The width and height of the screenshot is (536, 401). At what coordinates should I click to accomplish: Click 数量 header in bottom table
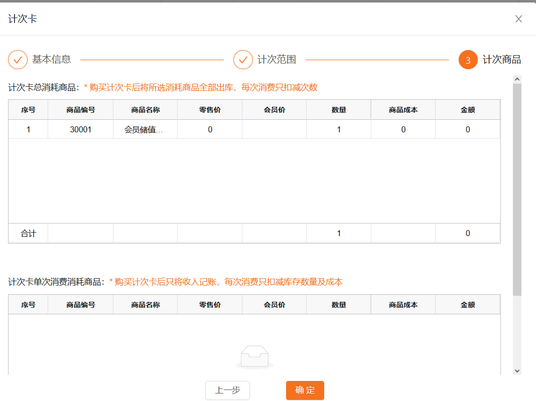(339, 305)
